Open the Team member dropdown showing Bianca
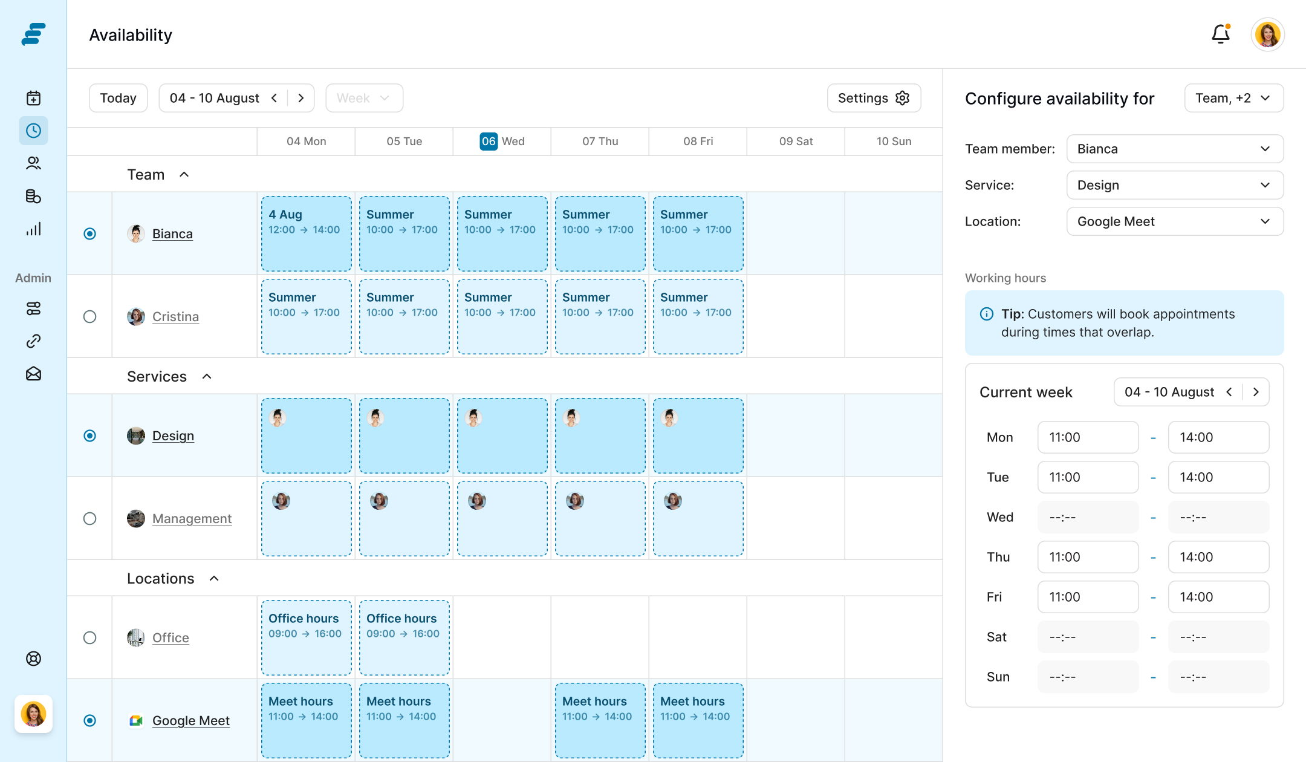This screenshot has width=1306, height=762. [x=1174, y=149]
